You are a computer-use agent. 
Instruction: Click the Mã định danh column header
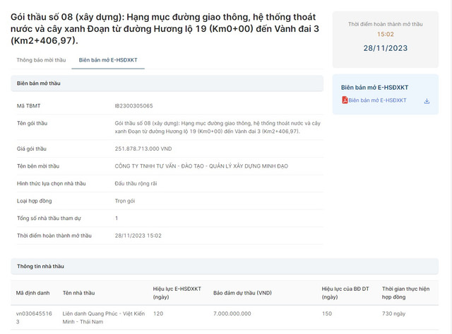coord(32,292)
